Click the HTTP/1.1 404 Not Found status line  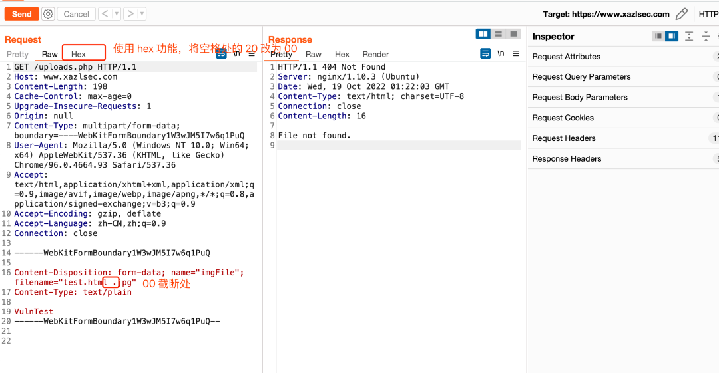(332, 67)
